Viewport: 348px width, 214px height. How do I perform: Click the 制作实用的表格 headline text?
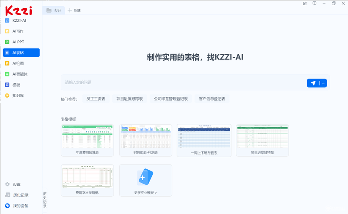(195, 57)
